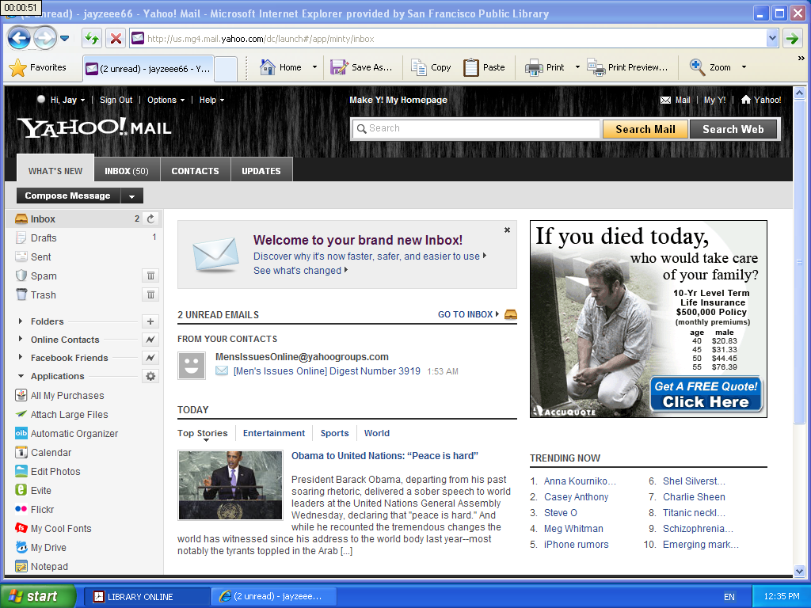Add a folder with the plus icon
The image size is (811, 608).
(150, 321)
